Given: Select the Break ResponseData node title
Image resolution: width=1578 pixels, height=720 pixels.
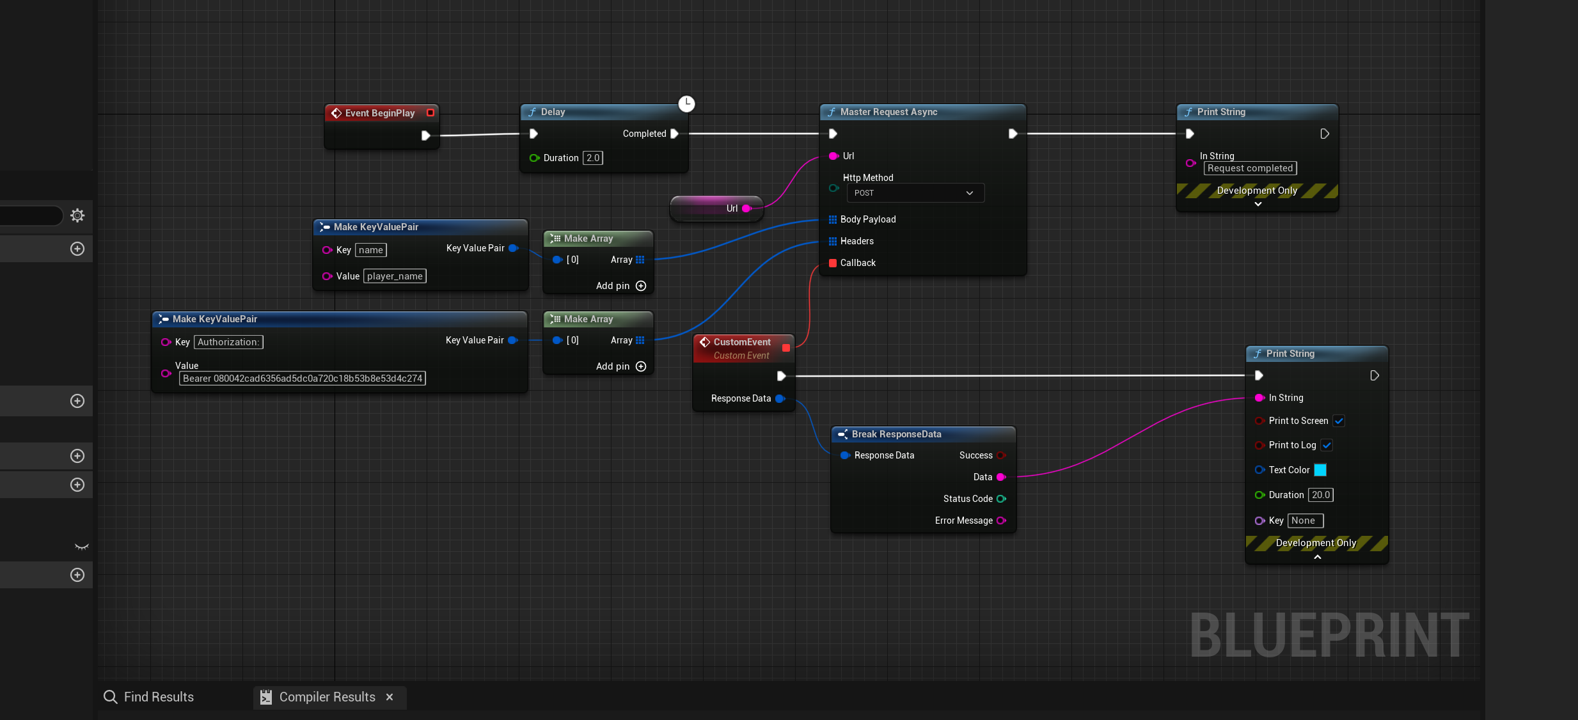Looking at the screenshot, I should [896, 434].
